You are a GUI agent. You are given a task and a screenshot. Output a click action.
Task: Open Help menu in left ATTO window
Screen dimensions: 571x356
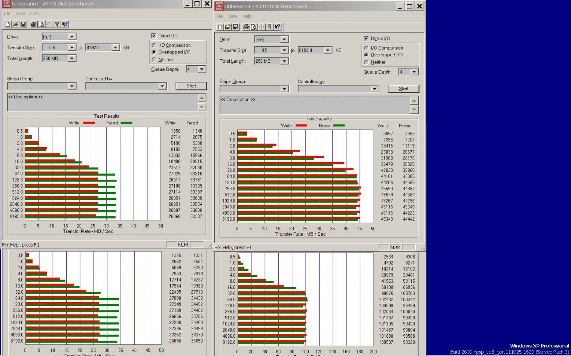(34, 13)
